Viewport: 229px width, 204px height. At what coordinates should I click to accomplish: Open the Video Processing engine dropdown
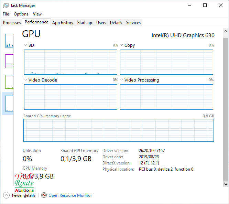(x=121, y=80)
